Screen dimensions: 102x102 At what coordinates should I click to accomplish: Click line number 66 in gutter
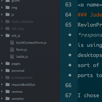click(68, 85)
